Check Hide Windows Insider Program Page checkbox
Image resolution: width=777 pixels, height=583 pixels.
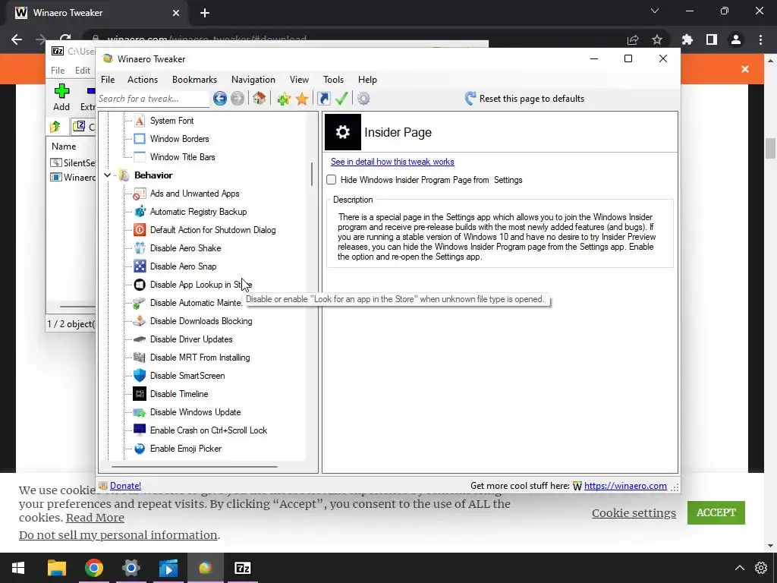tap(332, 180)
